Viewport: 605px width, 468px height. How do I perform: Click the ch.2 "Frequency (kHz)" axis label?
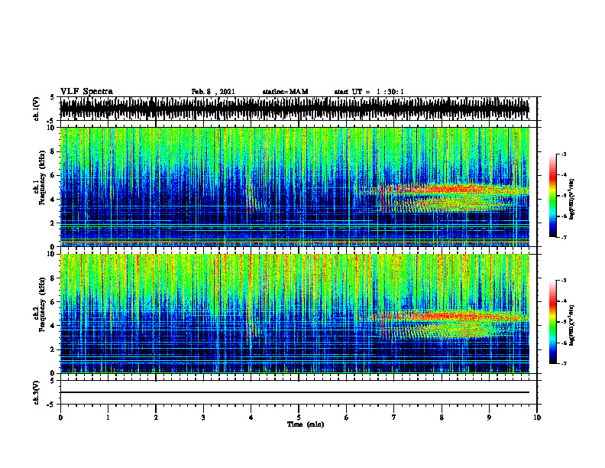pyautogui.click(x=42, y=304)
